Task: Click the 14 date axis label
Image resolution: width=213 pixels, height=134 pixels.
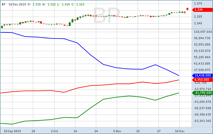Action: click(75, 131)
